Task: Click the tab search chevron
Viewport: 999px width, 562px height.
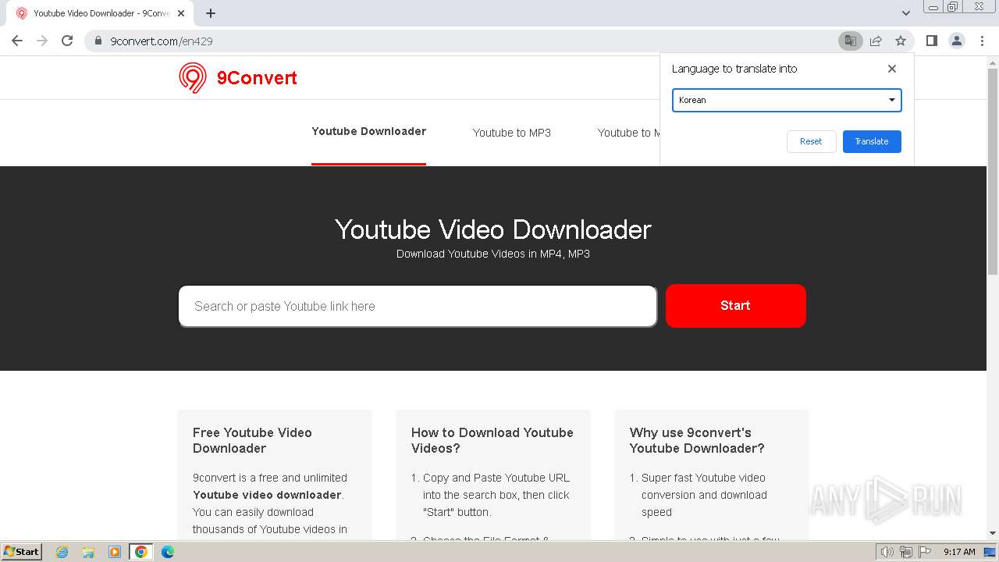Action: [x=906, y=13]
